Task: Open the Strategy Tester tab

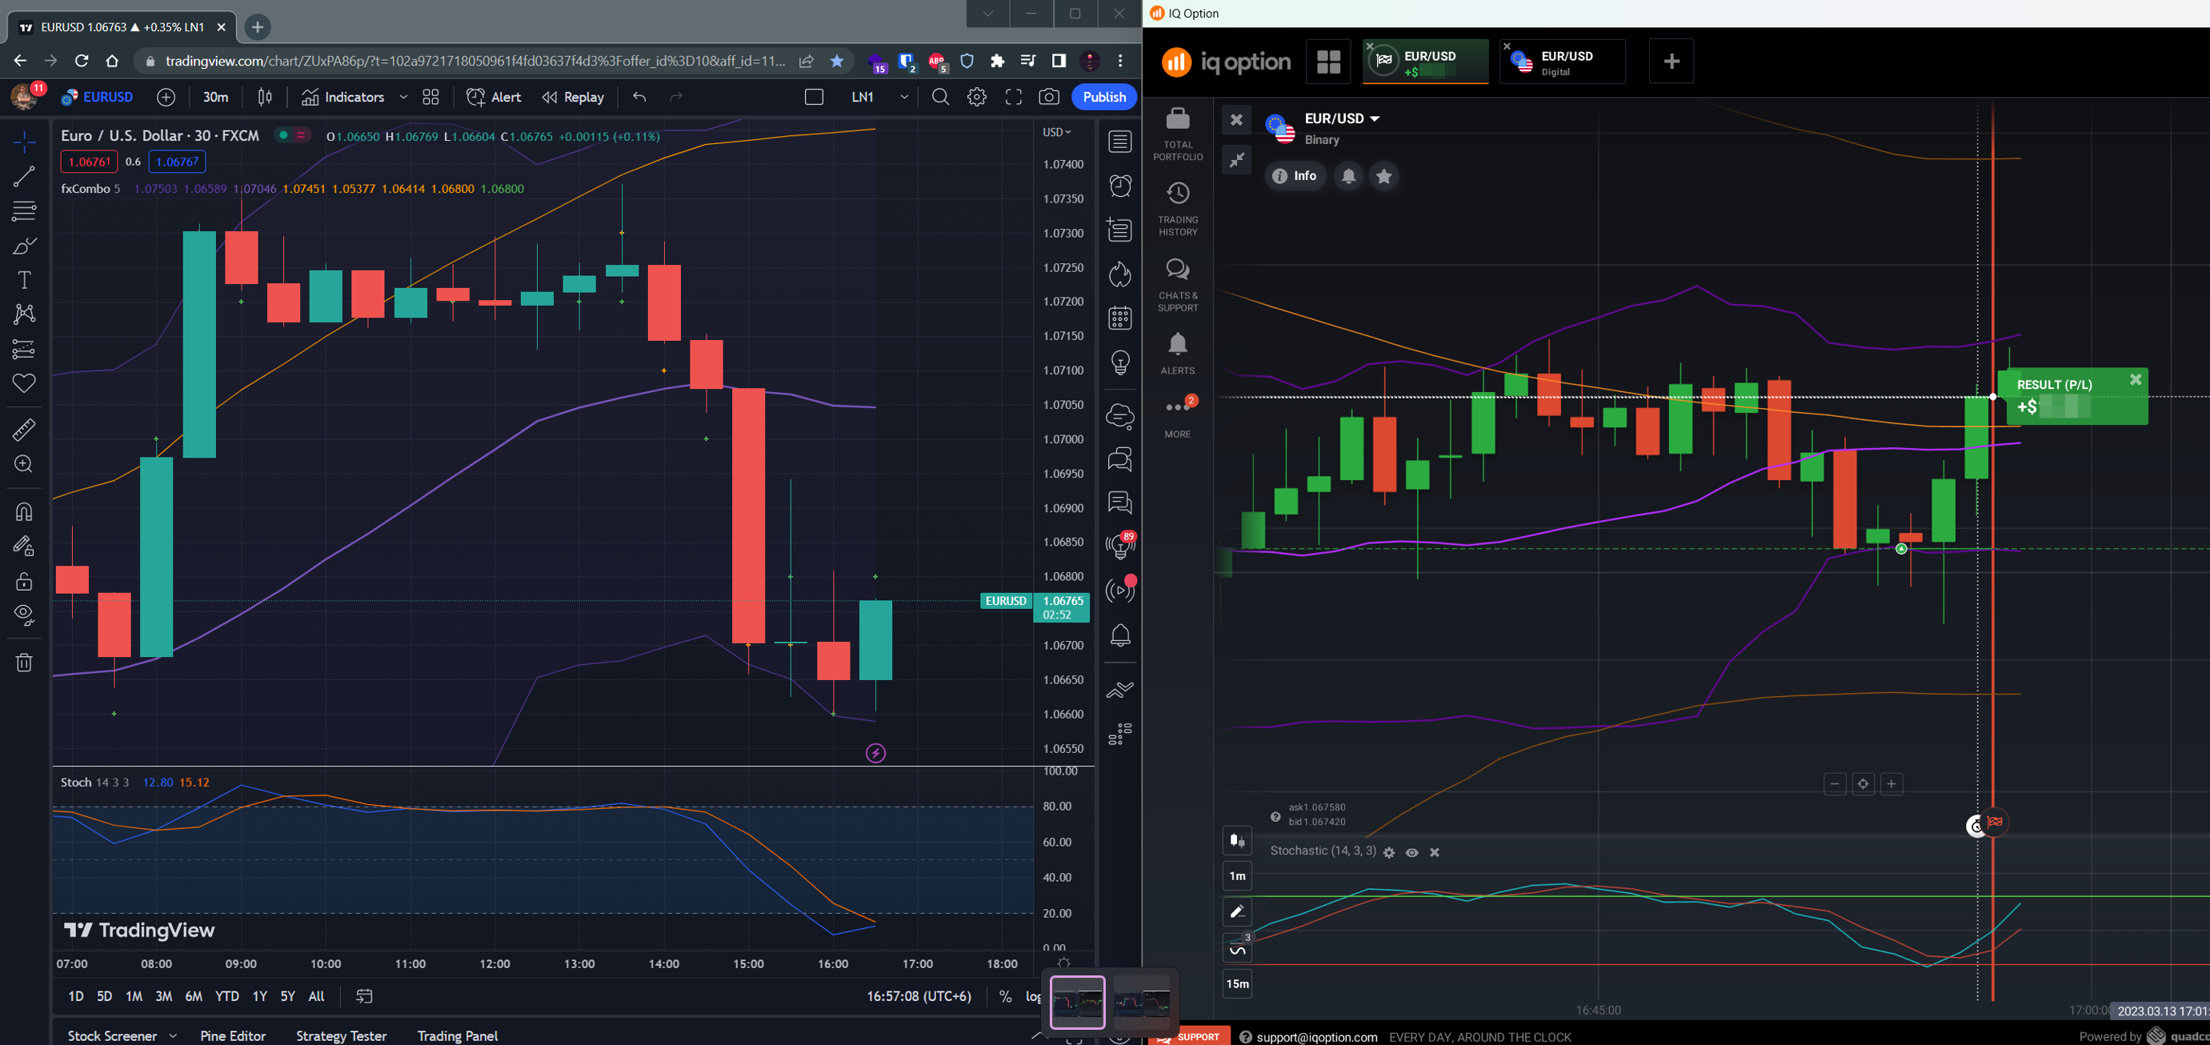Action: [342, 1035]
